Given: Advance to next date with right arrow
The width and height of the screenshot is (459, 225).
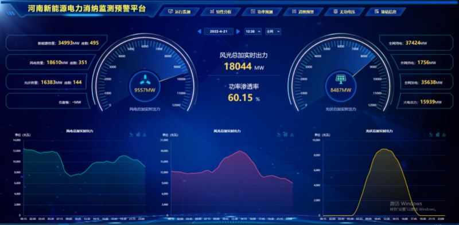Looking at the screenshot, I should tap(238, 31).
